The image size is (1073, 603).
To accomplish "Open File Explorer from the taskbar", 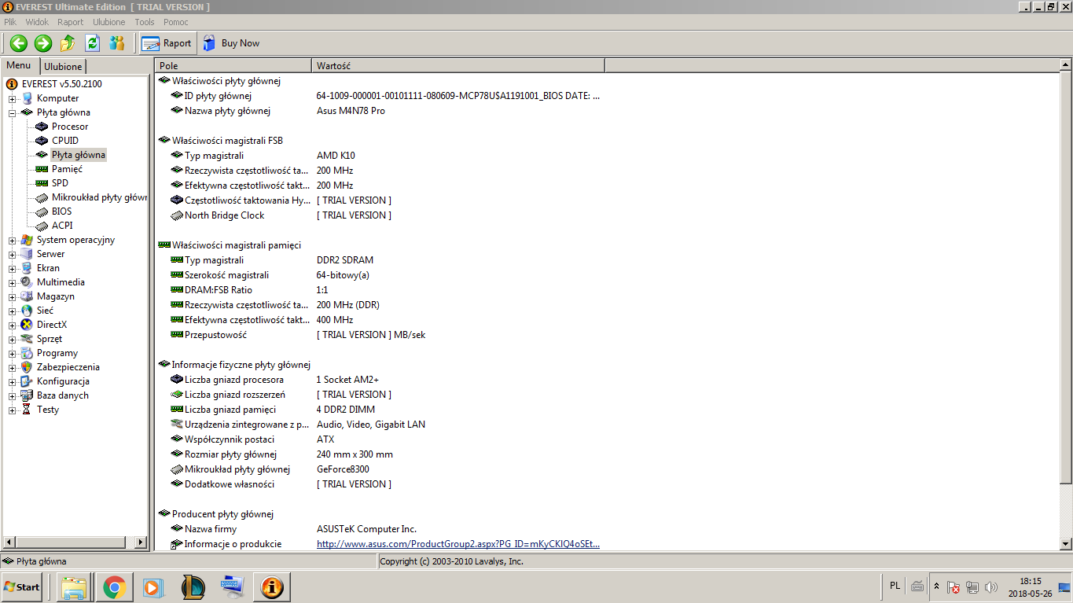I will [x=75, y=586].
